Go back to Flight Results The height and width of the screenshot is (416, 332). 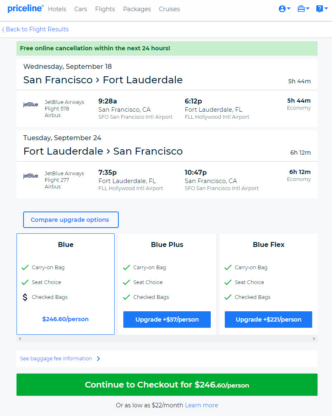pos(35,29)
